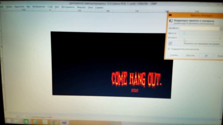Click the green app icon in taskbar

coord(26,122)
